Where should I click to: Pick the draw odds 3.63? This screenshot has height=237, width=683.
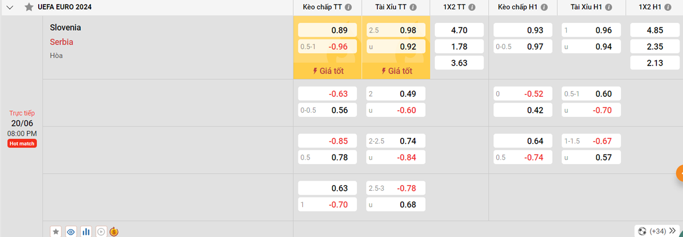tap(459, 63)
